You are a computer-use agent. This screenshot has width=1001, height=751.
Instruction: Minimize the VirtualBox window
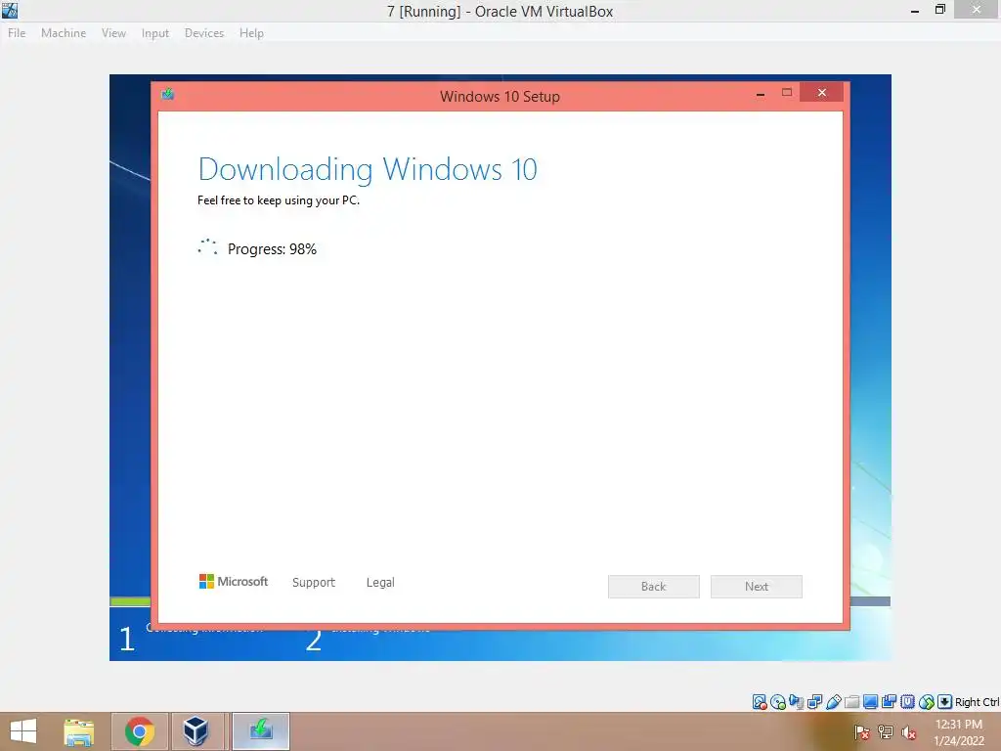coord(914,11)
